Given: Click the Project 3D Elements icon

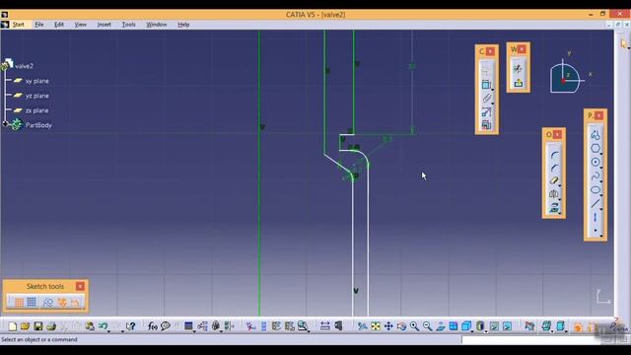Looking at the screenshot, I should pyautogui.click(x=554, y=208).
